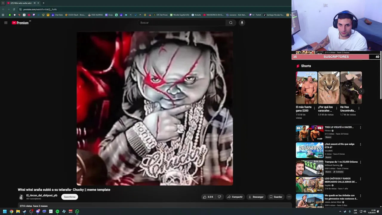The height and width of the screenshot is (215, 382).
Task: Like the video (3.5 K)
Action: click(x=208, y=197)
